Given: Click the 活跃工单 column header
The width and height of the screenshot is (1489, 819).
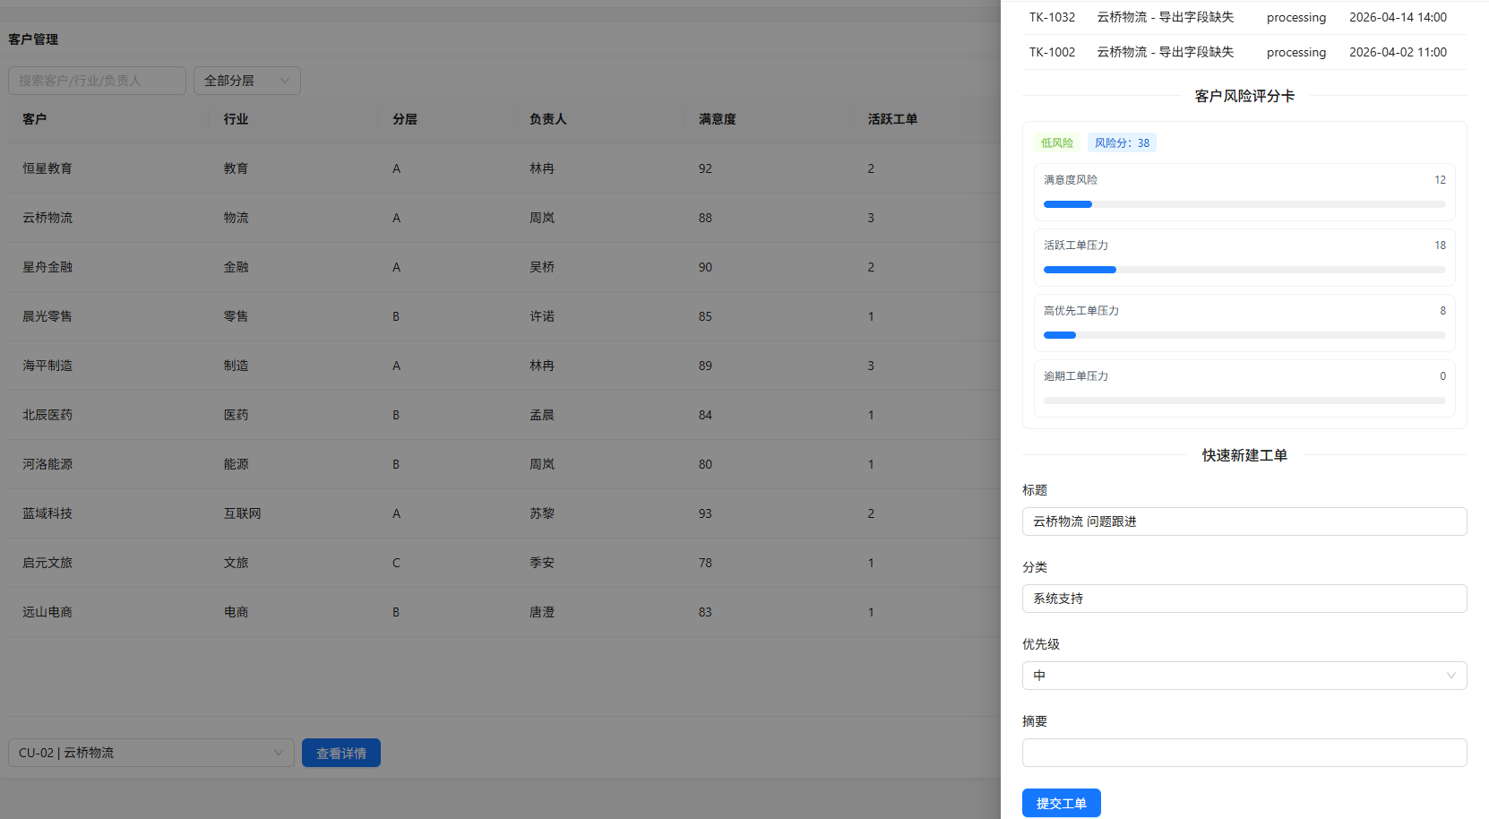Looking at the screenshot, I should click(x=891, y=119).
